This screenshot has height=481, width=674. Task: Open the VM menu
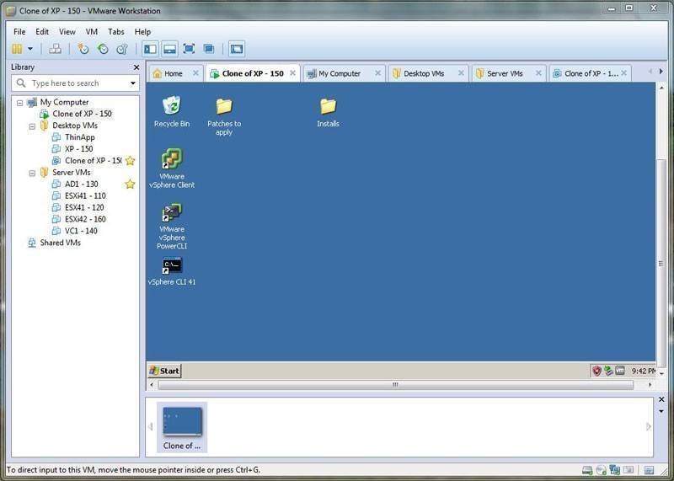point(92,32)
